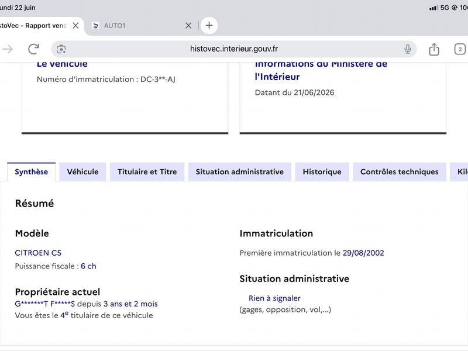Open the Historique tab
The width and height of the screenshot is (468, 351).
click(x=322, y=171)
